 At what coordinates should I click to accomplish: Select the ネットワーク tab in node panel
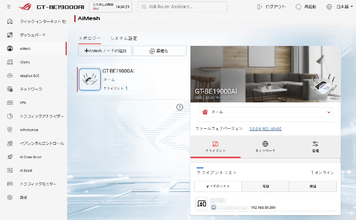[265, 147]
